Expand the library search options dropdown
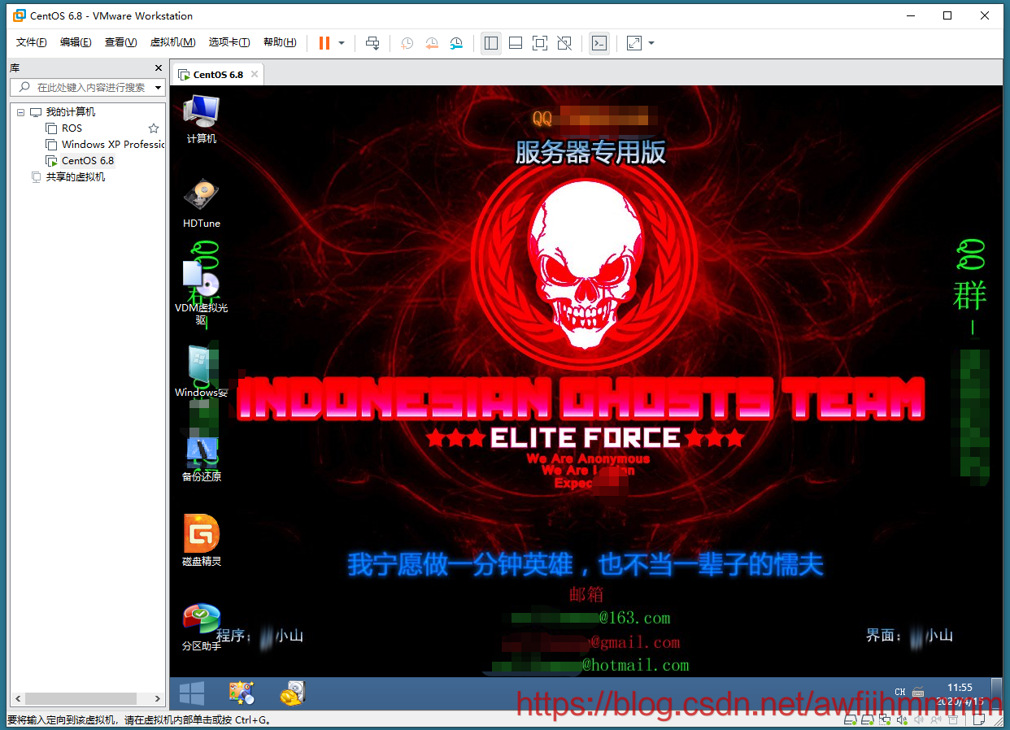The image size is (1010, 730). pyautogui.click(x=158, y=87)
